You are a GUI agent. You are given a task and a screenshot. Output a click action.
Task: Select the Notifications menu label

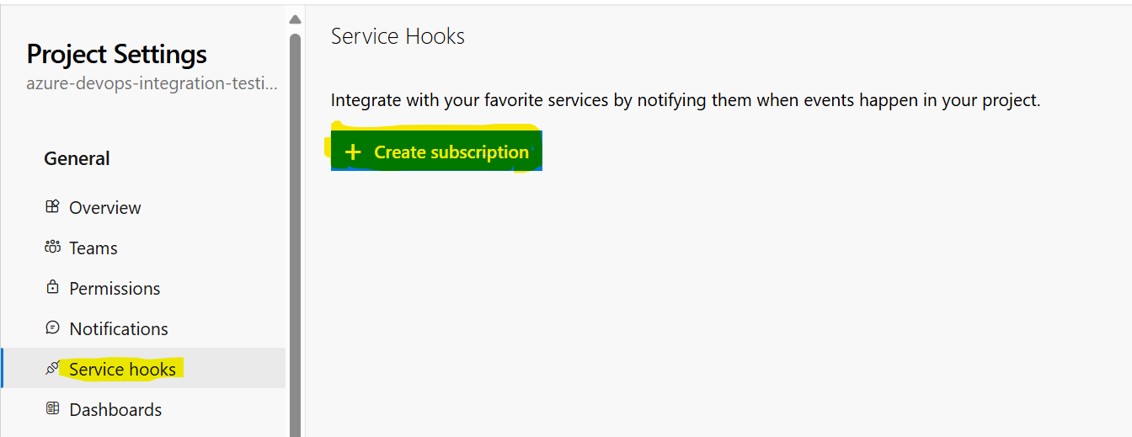point(119,329)
